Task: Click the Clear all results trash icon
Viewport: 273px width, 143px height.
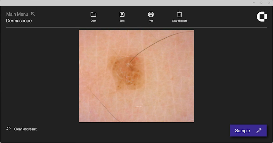Action: [x=179, y=14]
